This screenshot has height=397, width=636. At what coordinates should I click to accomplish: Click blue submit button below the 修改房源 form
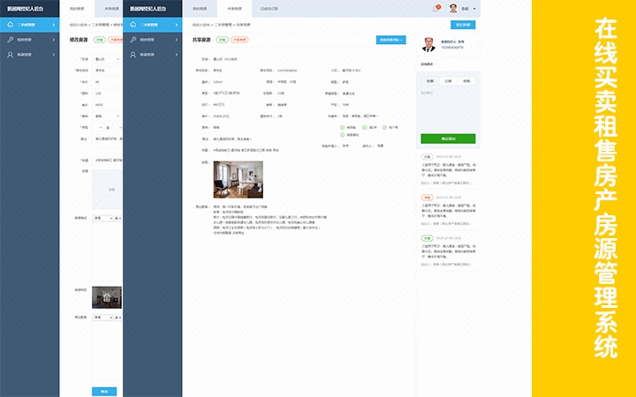click(104, 392)
